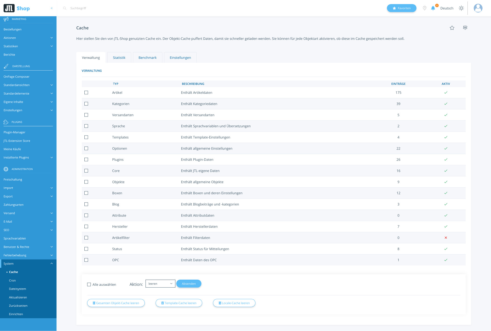Click the settings toggle icon beside star
The height and width of the screenshot is (331, 491).
click(x=465, y=28)
